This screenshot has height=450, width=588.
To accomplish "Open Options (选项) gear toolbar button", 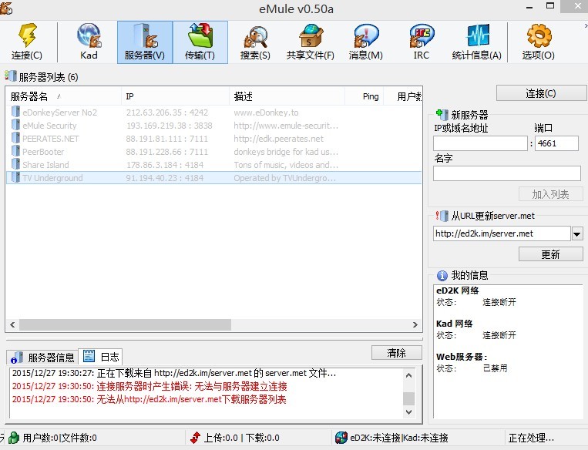I will (539, 42).
